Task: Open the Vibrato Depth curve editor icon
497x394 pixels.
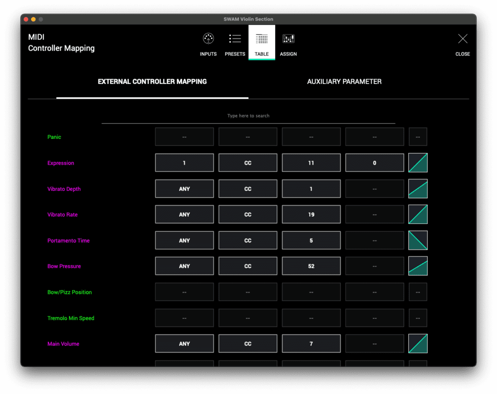Action: [417, 188]
